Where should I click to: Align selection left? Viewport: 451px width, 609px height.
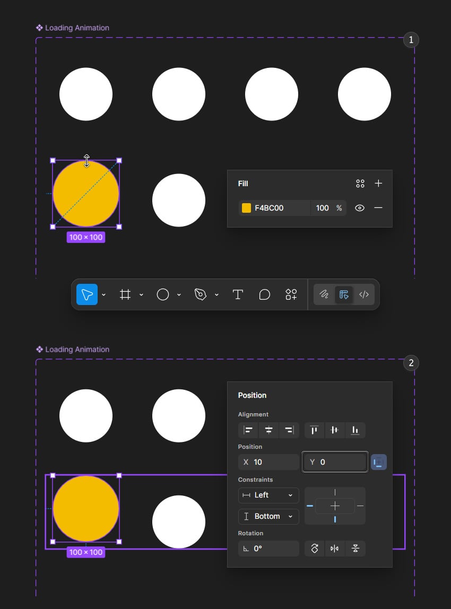pyautogui.click(x=248, y=430)
